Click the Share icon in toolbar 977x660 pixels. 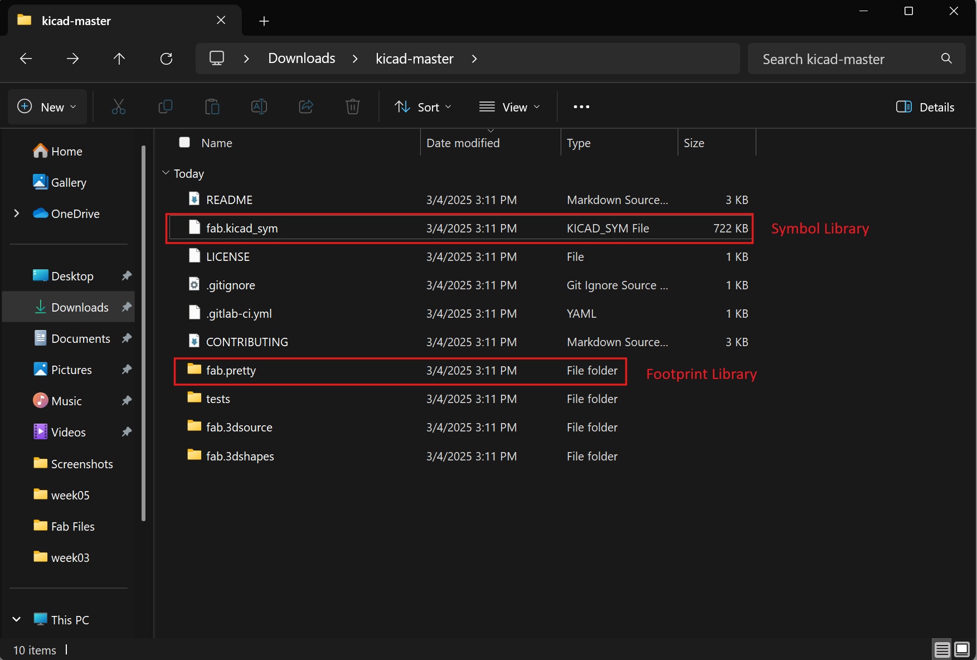(x=306, y=106)
